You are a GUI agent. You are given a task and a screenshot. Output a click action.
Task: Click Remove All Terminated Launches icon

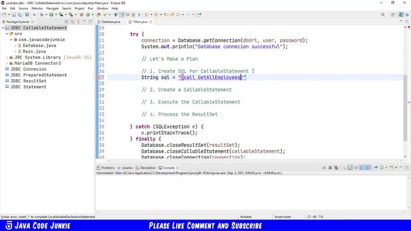coord(337,167)
